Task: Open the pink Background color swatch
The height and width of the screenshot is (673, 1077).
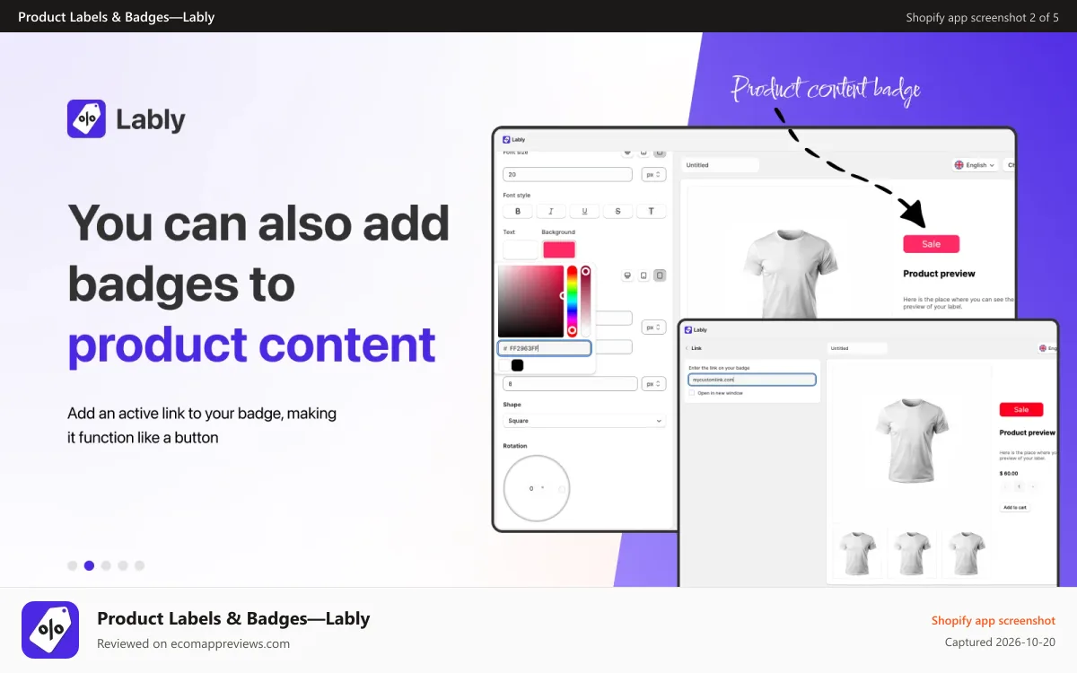Action: 559,249
